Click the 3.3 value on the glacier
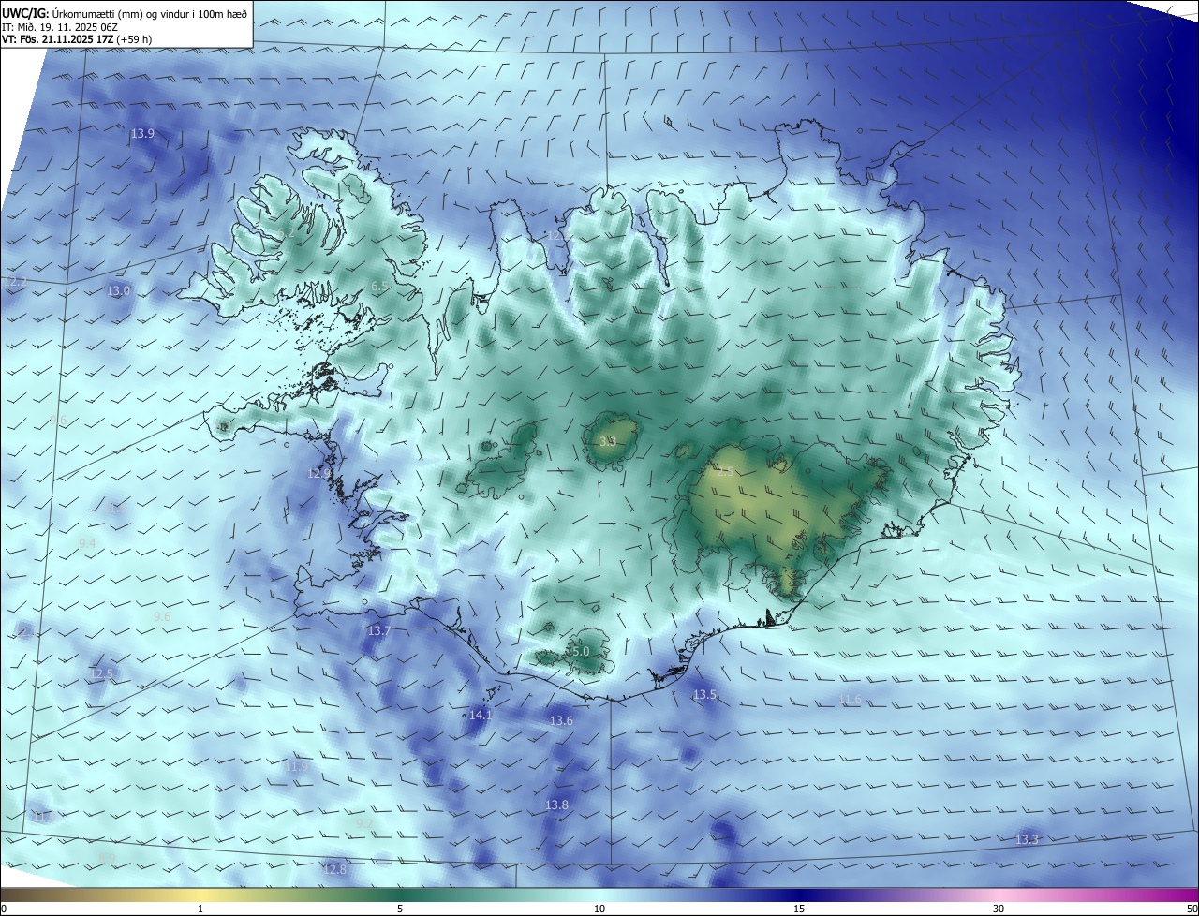The width and height of the screenshot is (1199, 916). pos(607,441)
